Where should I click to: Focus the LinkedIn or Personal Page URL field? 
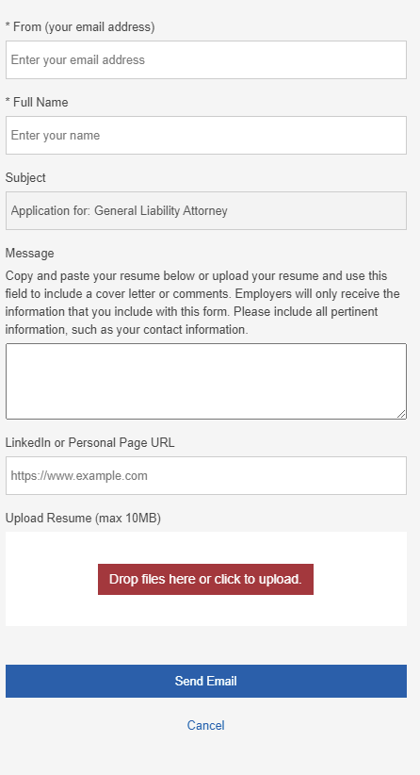click(x=206, y=475)
